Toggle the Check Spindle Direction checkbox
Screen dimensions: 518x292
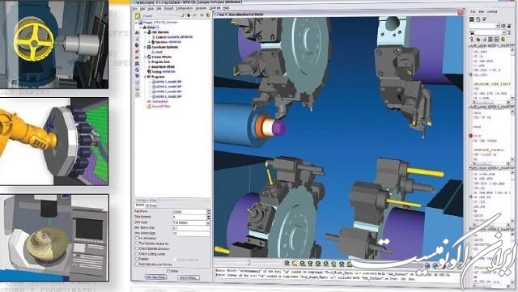137,248
